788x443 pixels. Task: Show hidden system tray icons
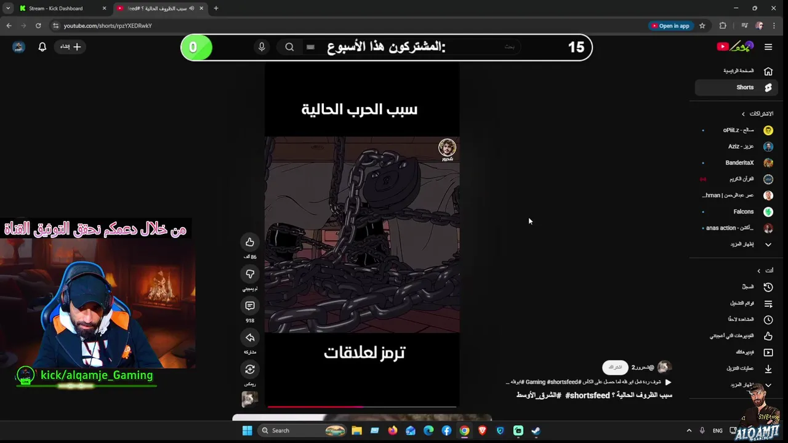point(689,431)
